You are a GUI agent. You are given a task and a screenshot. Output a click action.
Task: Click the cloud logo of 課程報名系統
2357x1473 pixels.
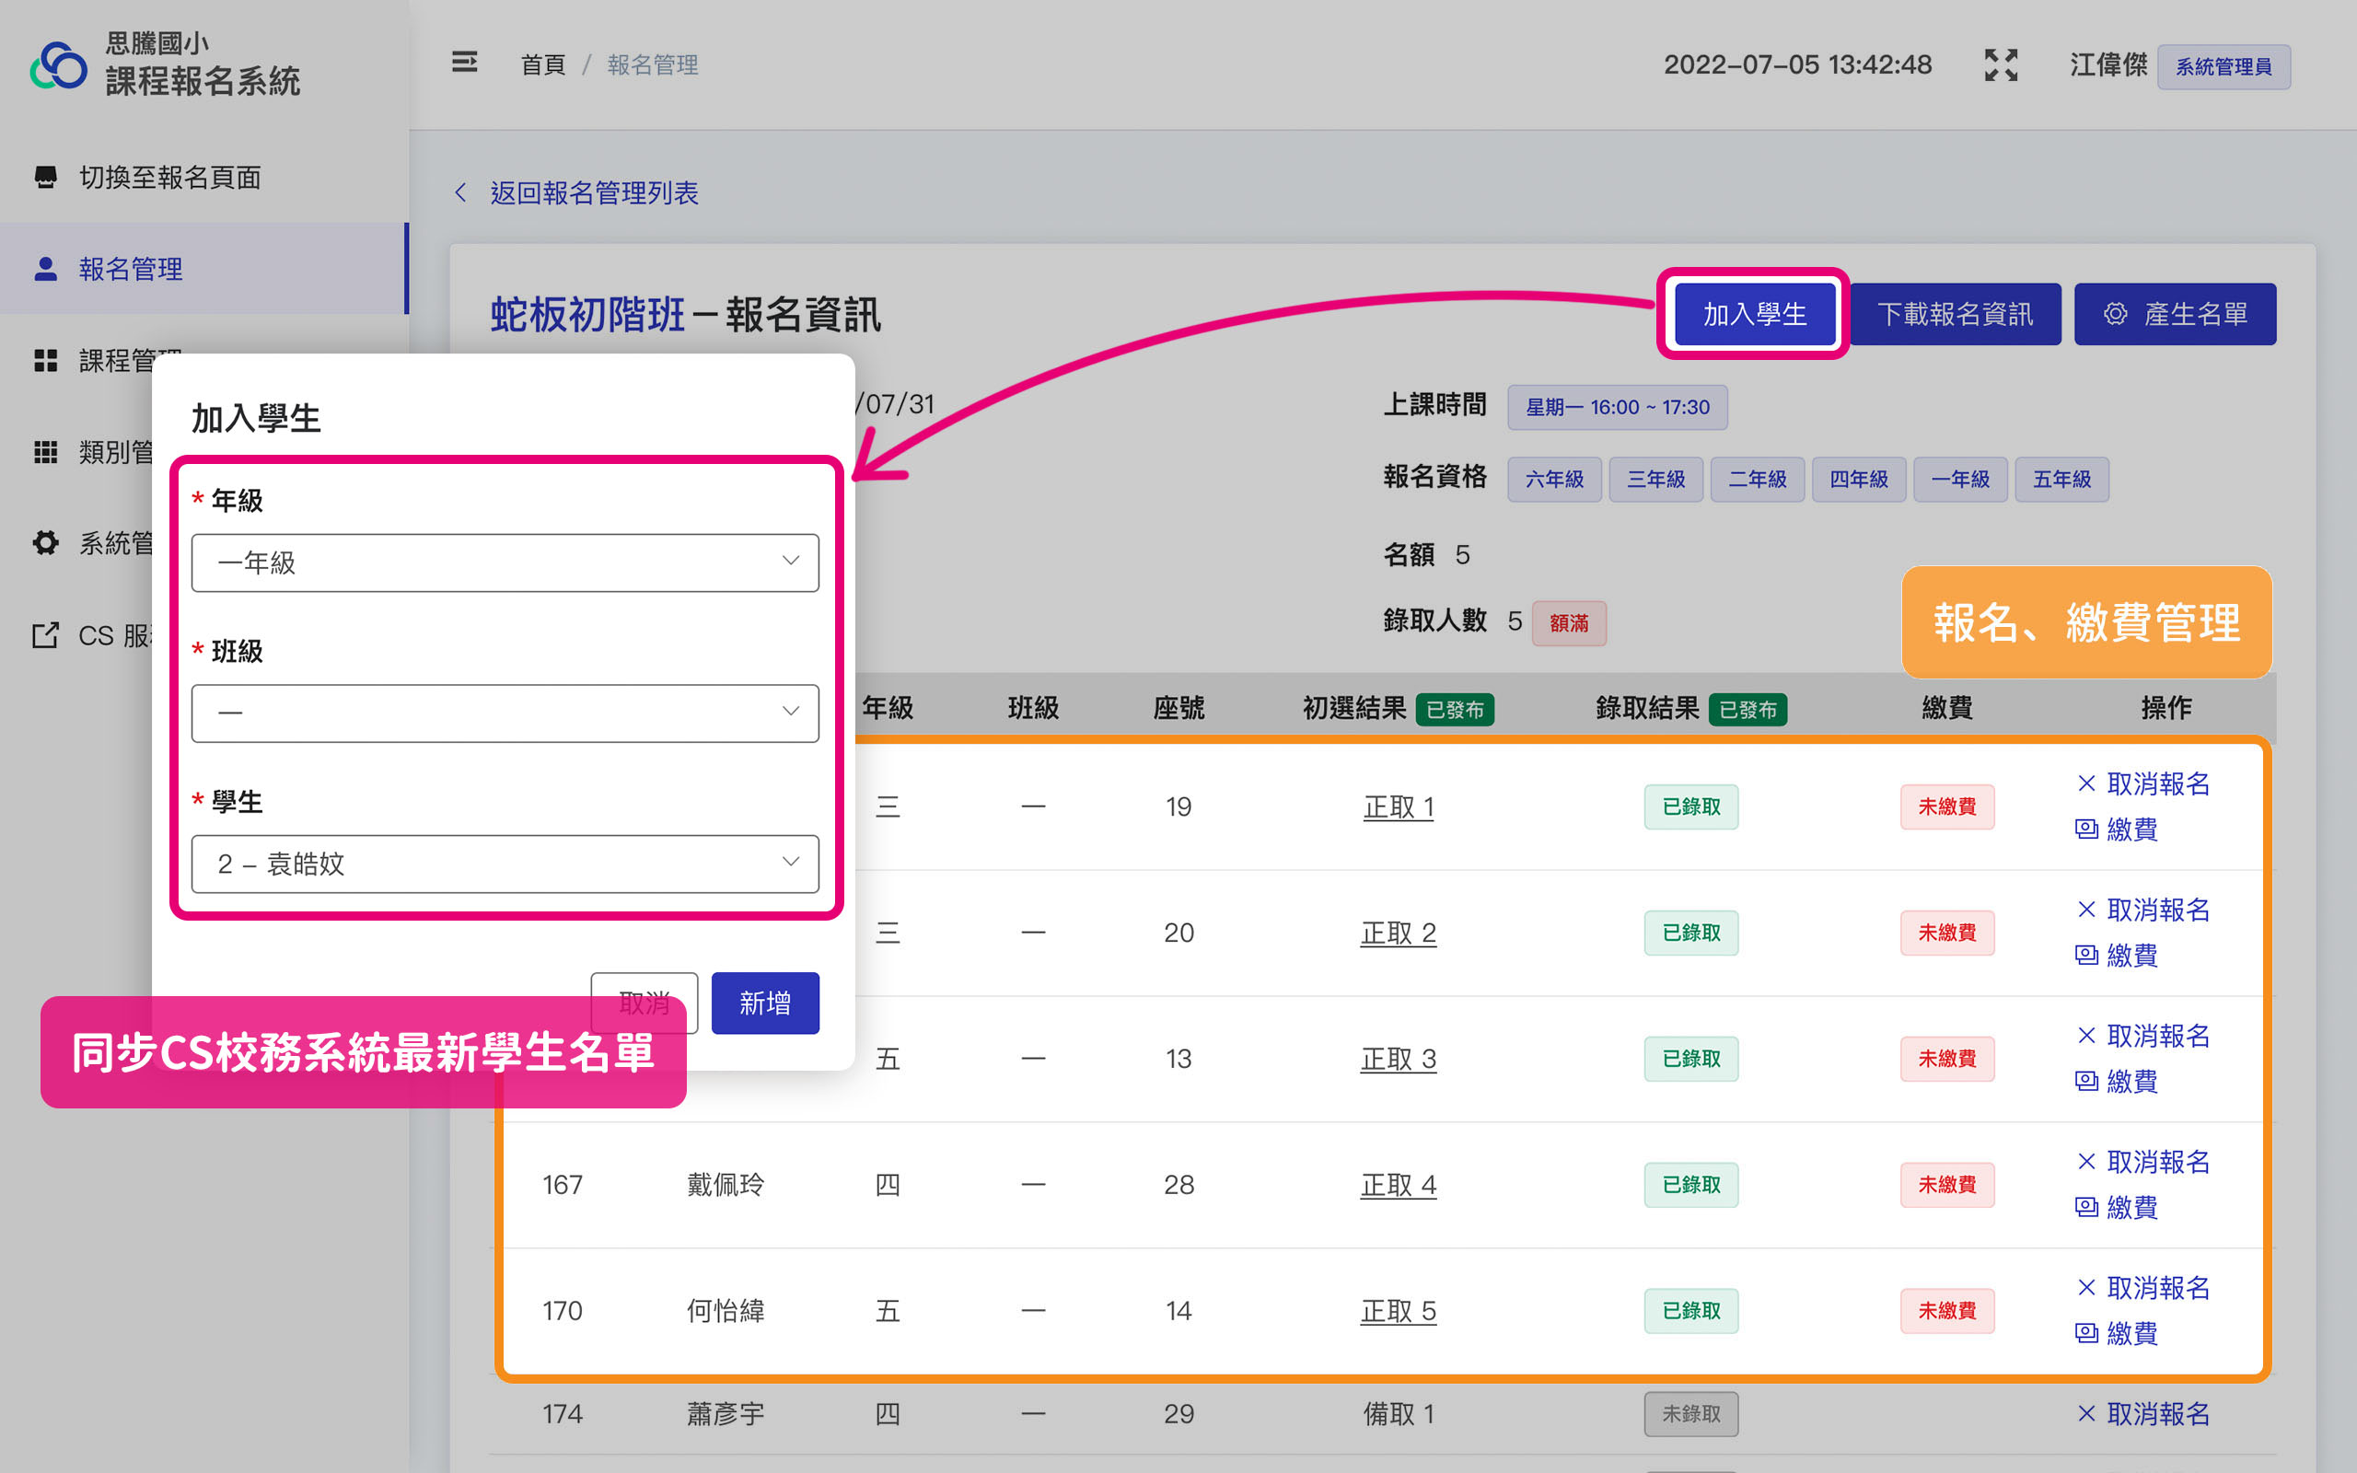click(x=58, y=65)
